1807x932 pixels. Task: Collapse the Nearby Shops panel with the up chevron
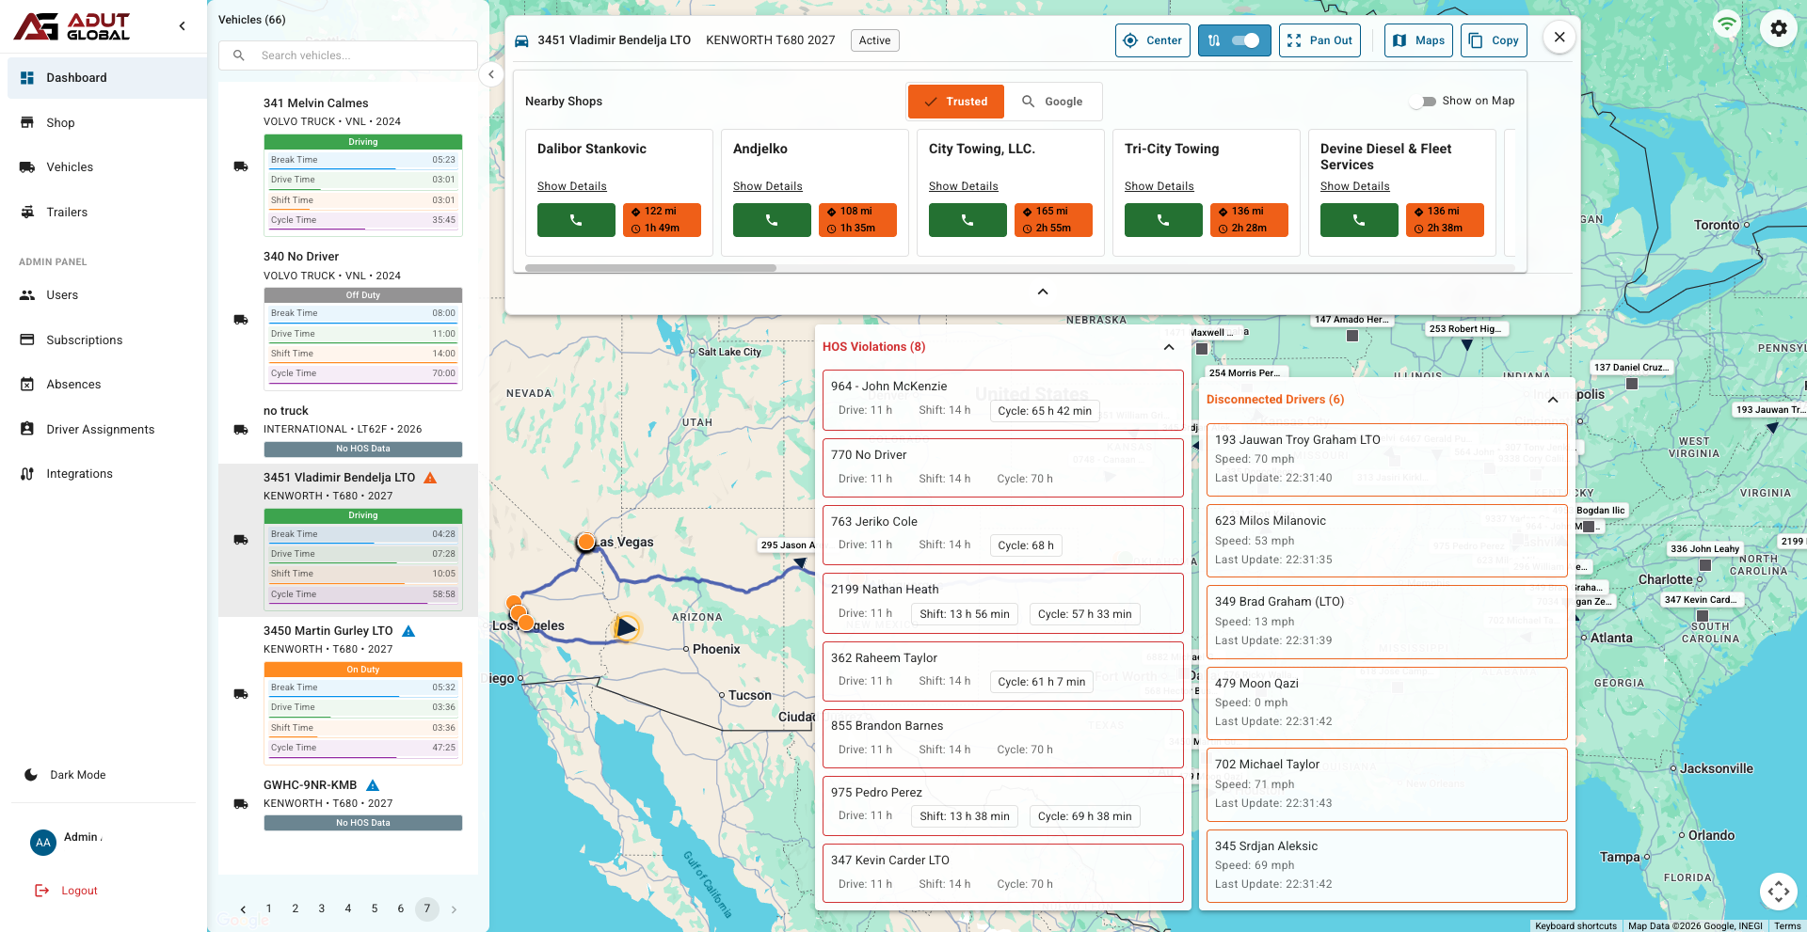1042,292
